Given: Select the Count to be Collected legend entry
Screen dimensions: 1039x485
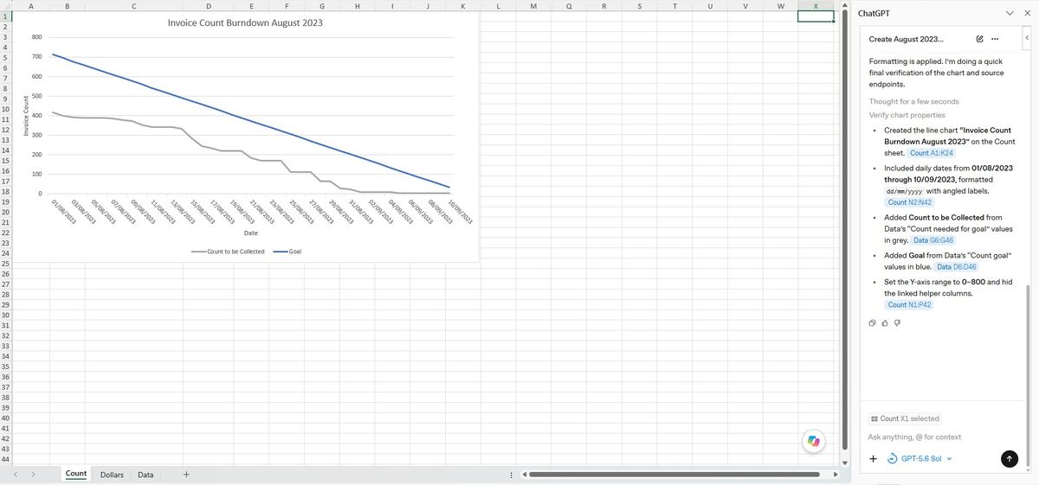Looking at the screenshot, I should point(228,252).
